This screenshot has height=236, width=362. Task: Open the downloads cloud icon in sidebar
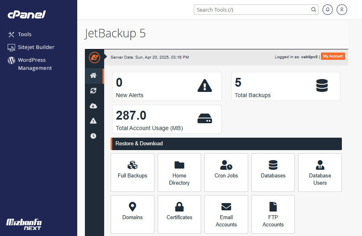(93, 106)
